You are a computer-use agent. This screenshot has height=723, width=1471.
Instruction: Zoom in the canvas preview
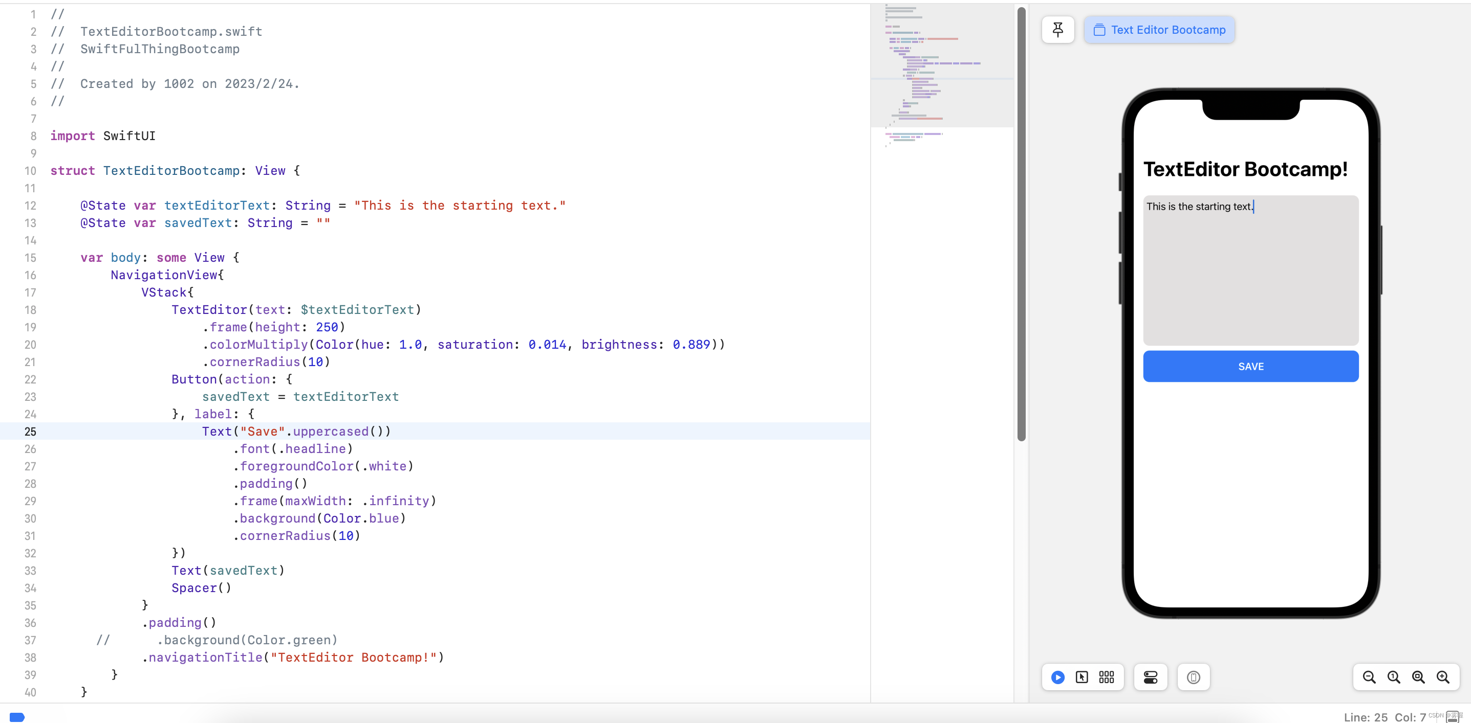point(1442,677)
